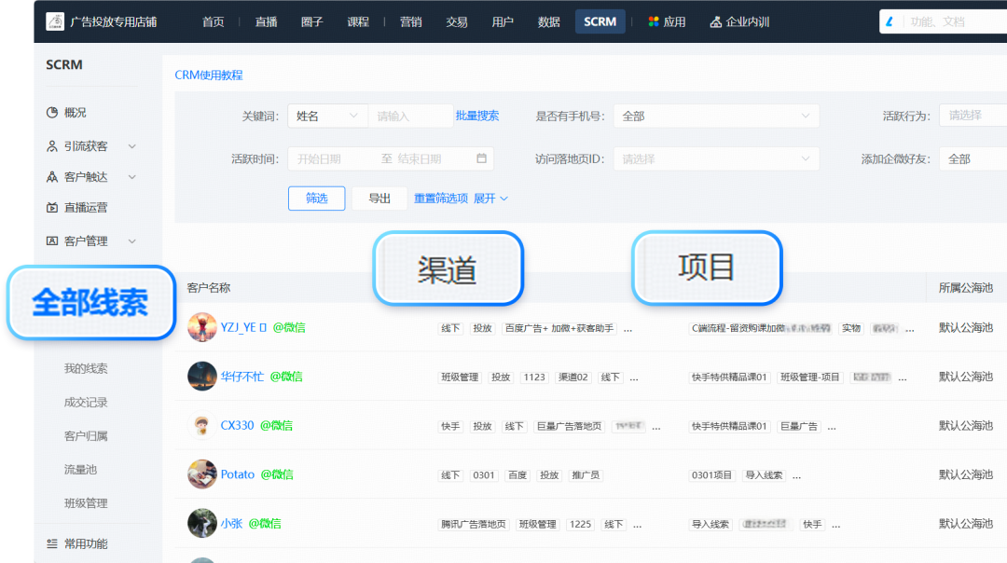The width and height of the screenshot is (1007, 563).
Task: Click the 客户管理 icon in sidebar
Action: click(x=52, y=240)
